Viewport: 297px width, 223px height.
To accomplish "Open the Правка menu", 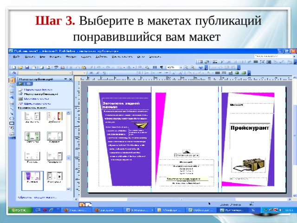I will pos(30,57).
